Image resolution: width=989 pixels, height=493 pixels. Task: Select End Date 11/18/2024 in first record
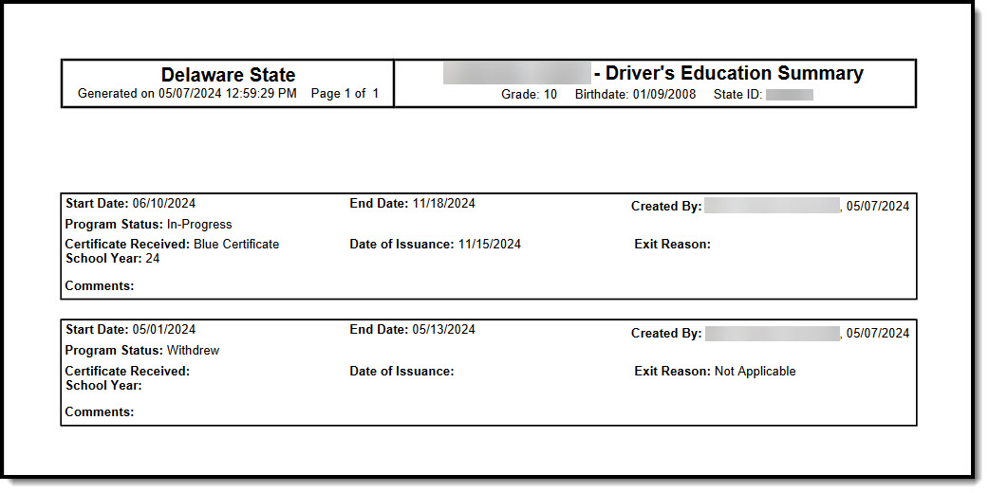point(413,204)
